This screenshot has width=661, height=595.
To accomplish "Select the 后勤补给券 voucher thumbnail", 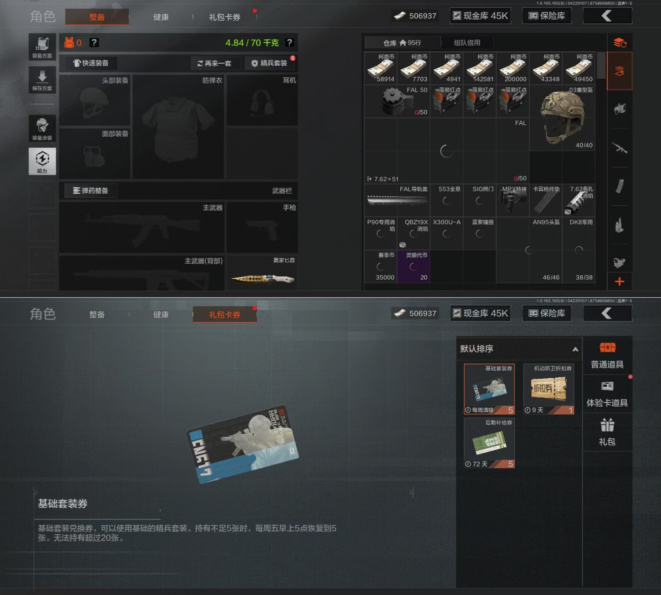I will click(489, 443).
